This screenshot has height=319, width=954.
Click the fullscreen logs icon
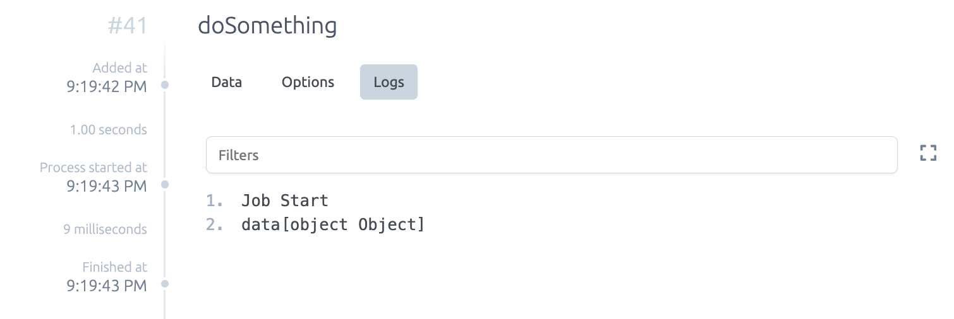(x=927, y=153)
